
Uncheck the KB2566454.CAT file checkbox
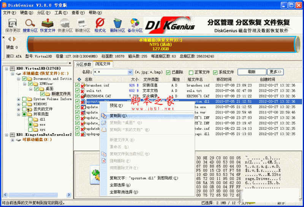(78, 96)
